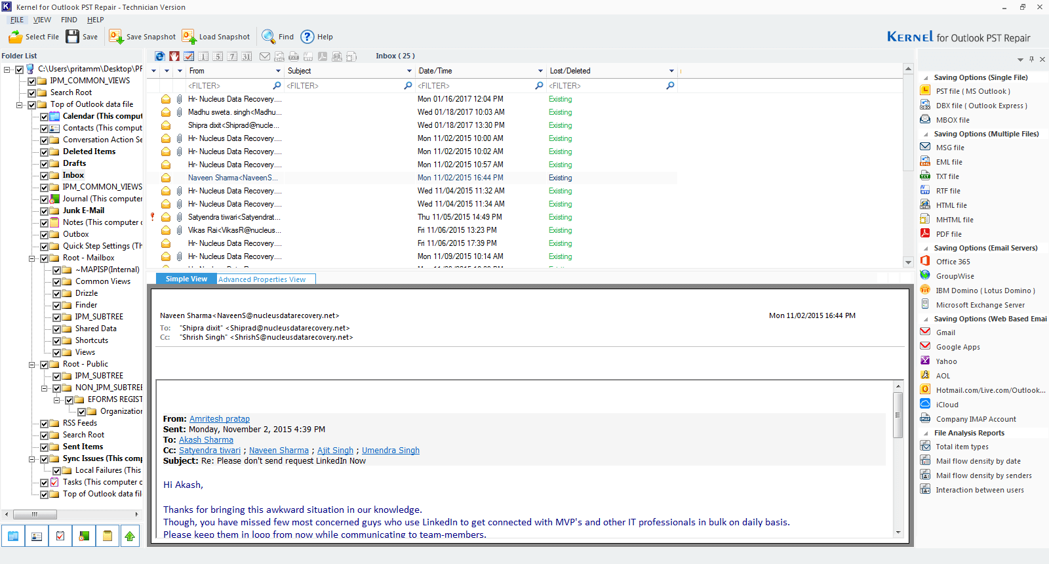Click the Select File toolbar icon

click(15, 37)
